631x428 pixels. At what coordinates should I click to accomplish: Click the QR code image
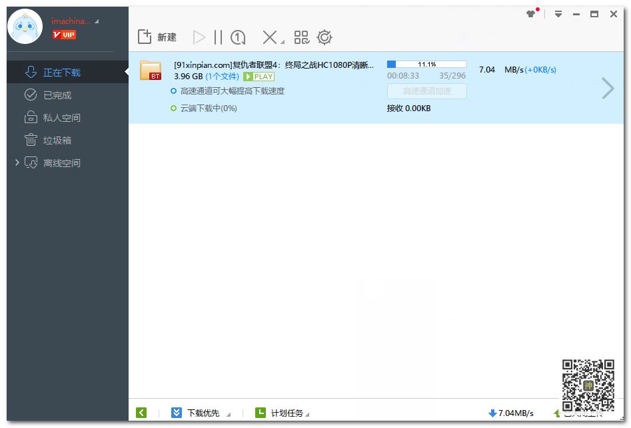pyautogui.click(x=588, y=385)
